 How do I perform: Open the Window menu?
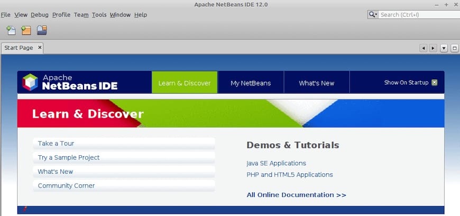[x=120, y=15]
